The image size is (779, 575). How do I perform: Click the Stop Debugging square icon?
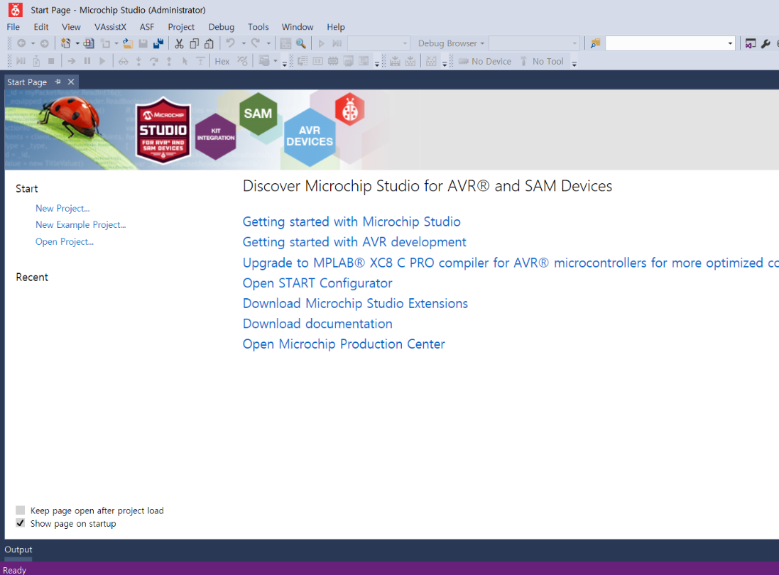point(51,61)
